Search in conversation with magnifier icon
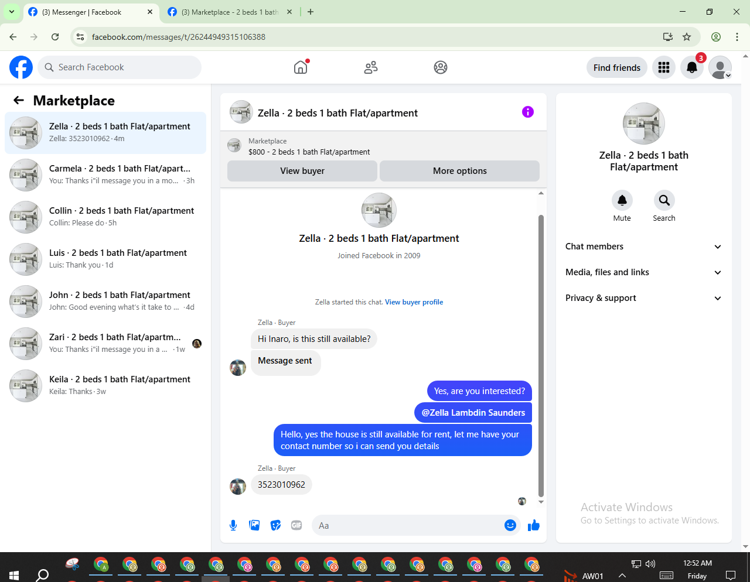 pyautogui.click(x=664, y=200)
